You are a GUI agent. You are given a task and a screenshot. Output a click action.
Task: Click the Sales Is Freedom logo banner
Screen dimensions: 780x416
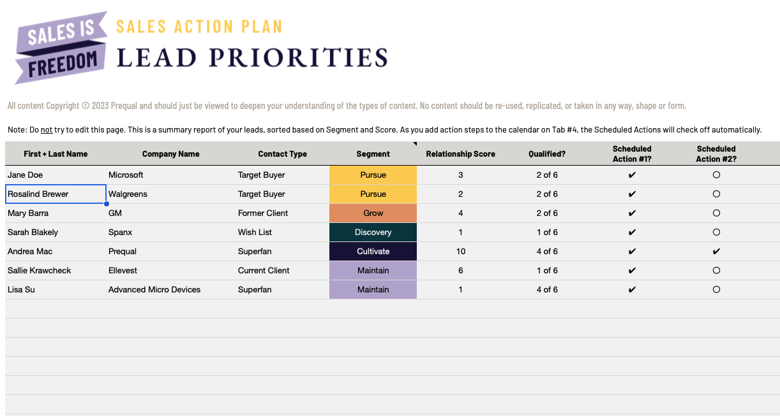[61, 47]
